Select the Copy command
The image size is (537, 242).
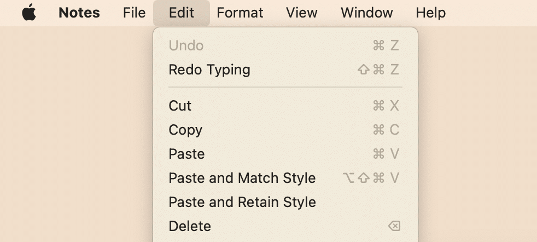(285, 130)
